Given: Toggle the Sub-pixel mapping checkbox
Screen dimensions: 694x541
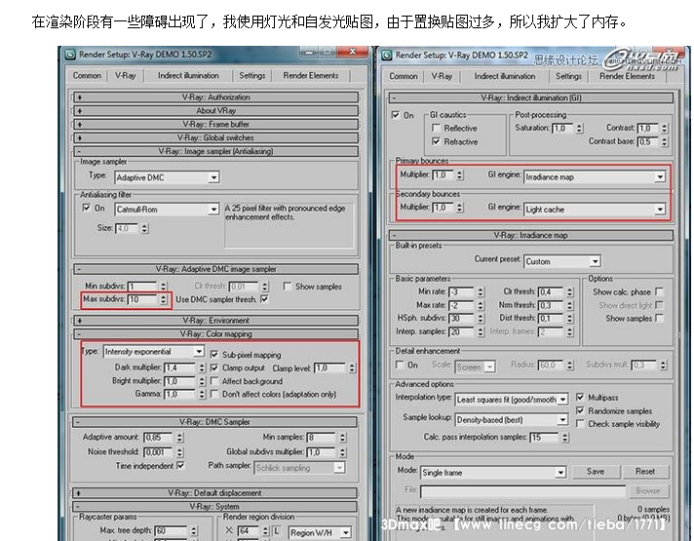Looking at the screenshot, I should point(214,355).
